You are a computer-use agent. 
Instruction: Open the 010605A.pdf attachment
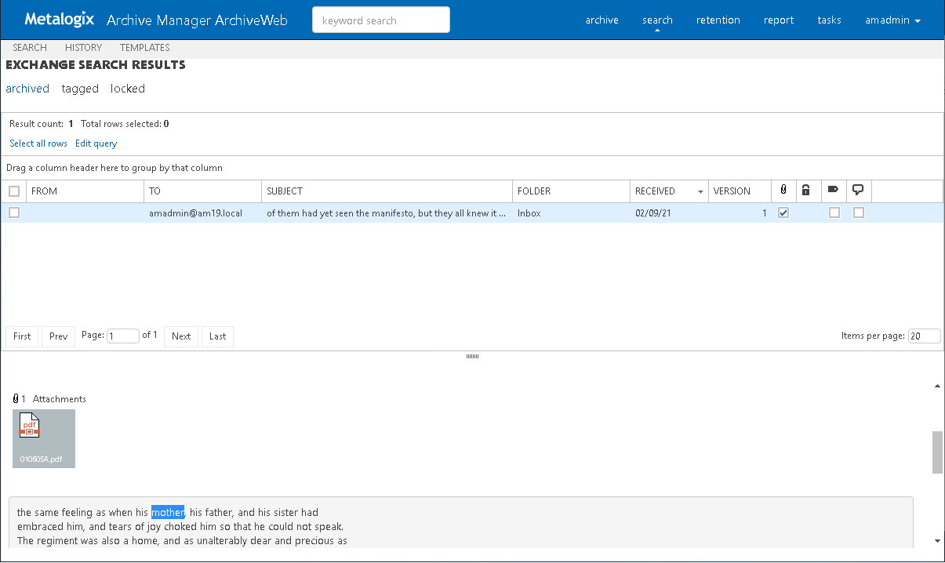click(x=43, y=438)
